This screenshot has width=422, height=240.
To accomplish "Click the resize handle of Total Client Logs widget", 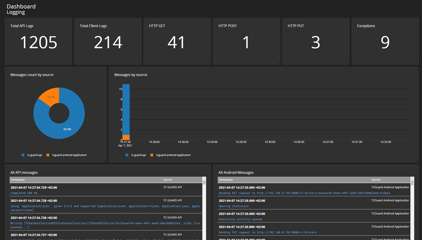I will point(140,63).
